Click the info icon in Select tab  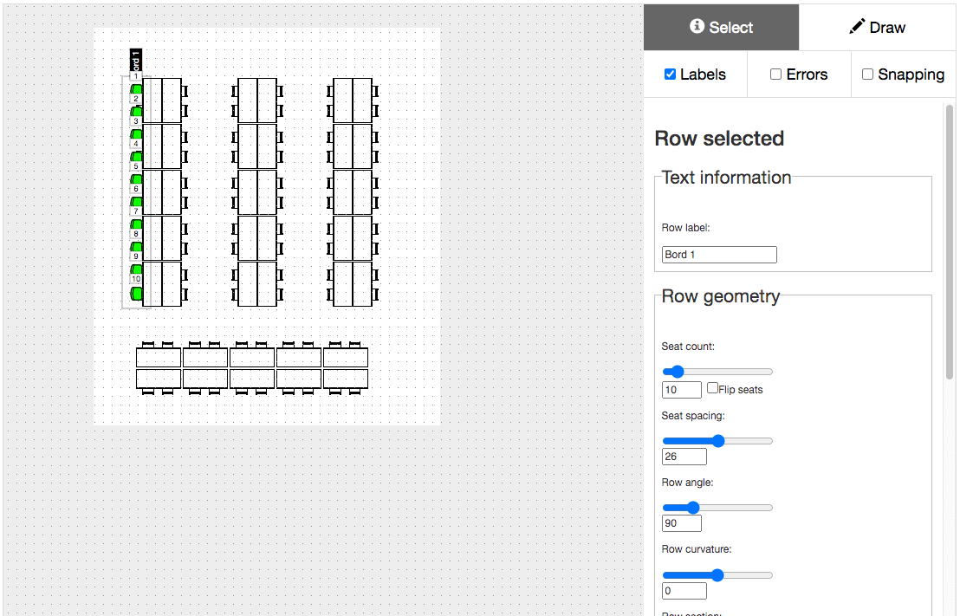click(x=697, y=26)
